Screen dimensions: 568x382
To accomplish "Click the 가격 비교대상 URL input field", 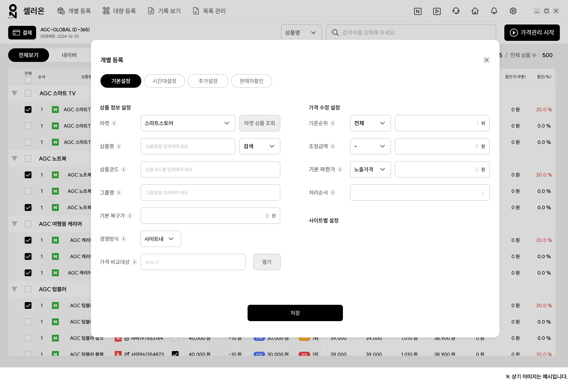I will pos(193,262).
